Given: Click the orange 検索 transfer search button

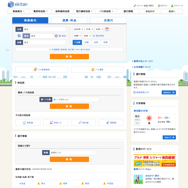Looking at the screenshot, I should click(x=69, y=56).
